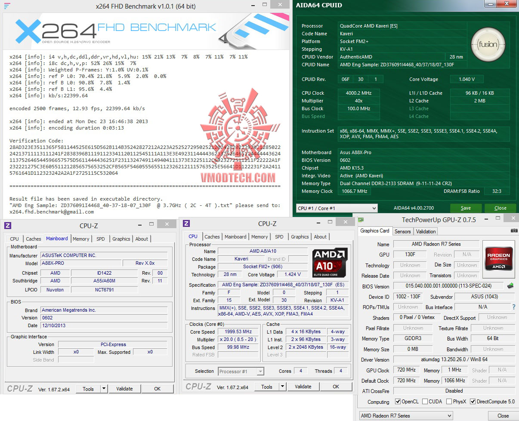Click the Close button in GPU-Z
This screenshot has height=421, width=519.
pos(503,416)
